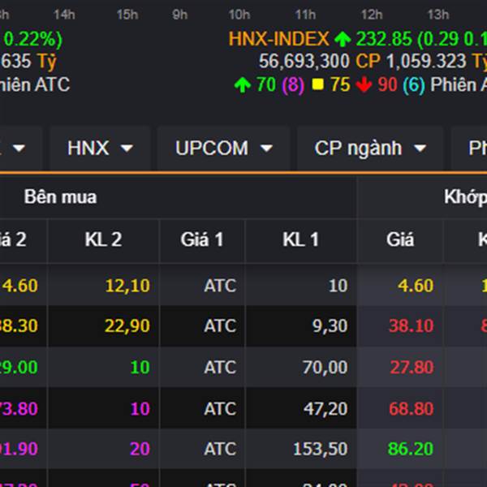Click the green up arrow beside HNX-INDEX
The width and height of the screenshot is (487, 487).
(x=343, y=40)
